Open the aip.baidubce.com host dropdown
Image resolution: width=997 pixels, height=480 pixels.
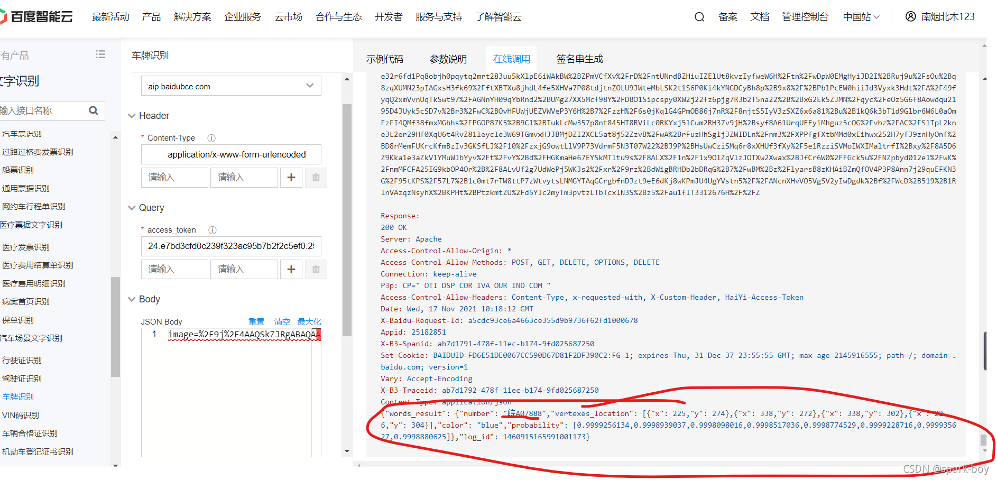pos(231,86)
